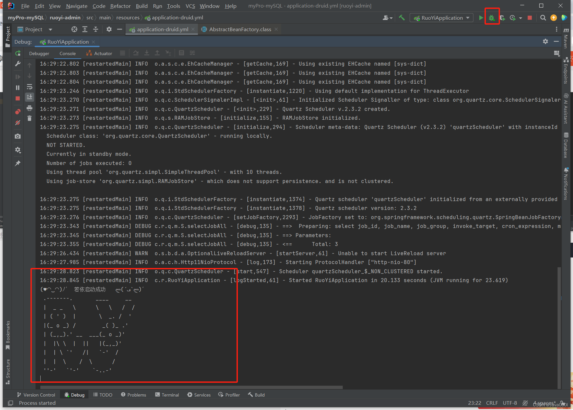Open the Navigate menu

77,6
